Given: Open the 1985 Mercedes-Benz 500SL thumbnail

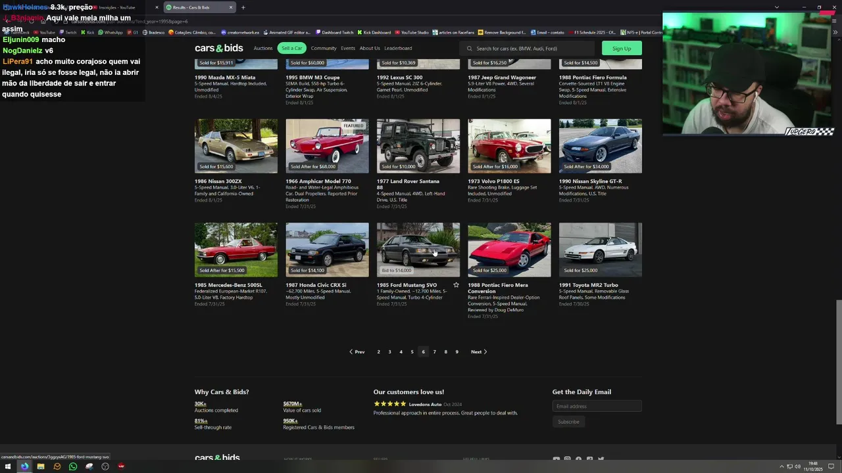Looking at the screenshot, I should 236,250.
